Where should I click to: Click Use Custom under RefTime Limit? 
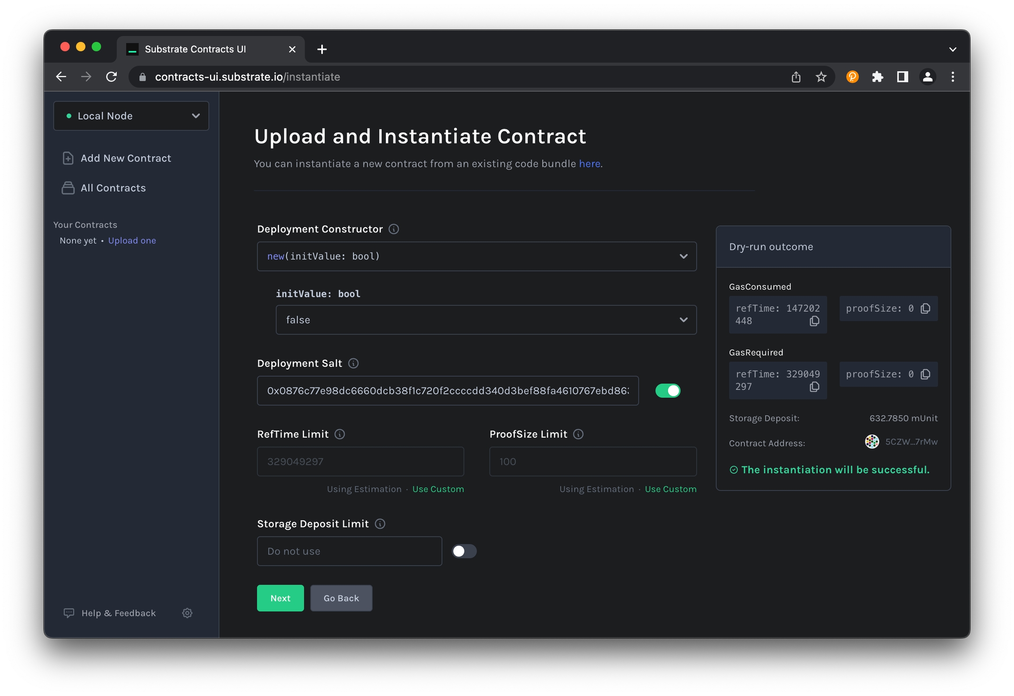(x=438, y=489)
